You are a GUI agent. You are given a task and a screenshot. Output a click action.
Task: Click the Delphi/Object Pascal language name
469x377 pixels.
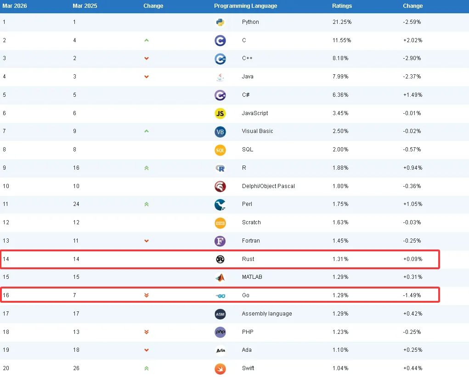pos(268,186)
